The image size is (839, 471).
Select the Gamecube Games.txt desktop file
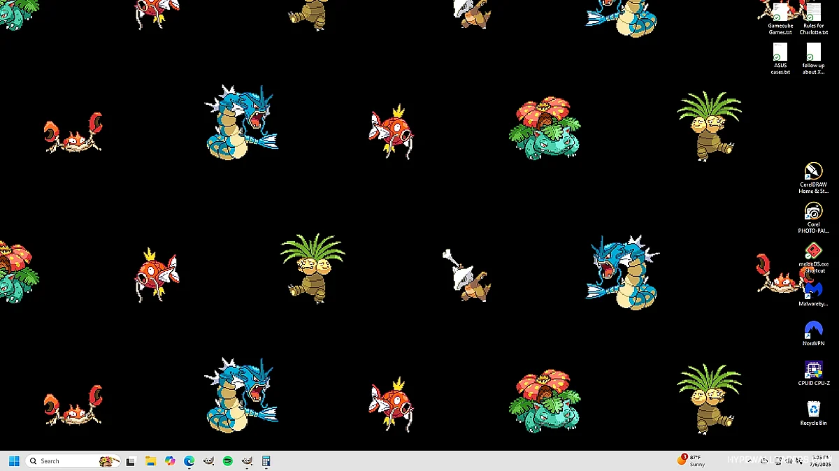click(x=780, y=18)
